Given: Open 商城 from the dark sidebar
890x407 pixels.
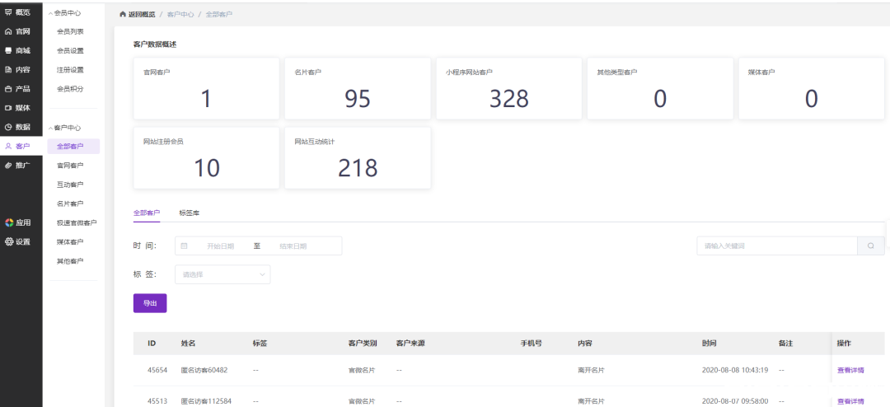Looking at the screenshot, I should (17, 50).
